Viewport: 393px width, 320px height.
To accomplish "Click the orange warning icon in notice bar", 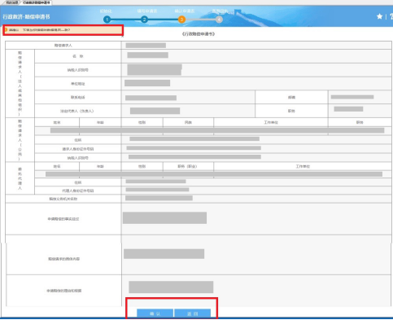I will point(6,30).
